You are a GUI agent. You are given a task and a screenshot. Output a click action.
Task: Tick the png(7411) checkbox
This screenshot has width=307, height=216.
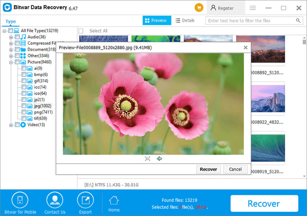point(24,112)
